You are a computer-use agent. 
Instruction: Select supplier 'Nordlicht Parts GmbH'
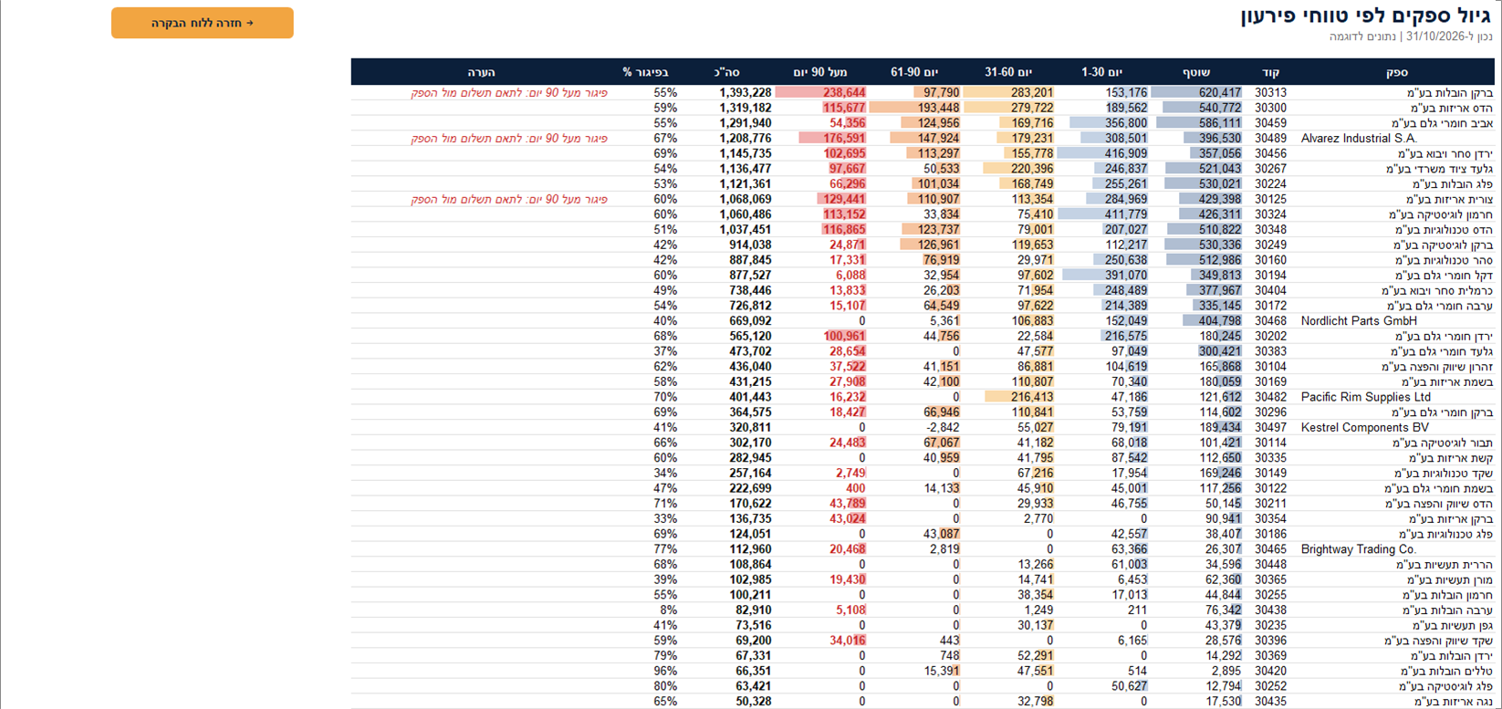(1359, 321)
